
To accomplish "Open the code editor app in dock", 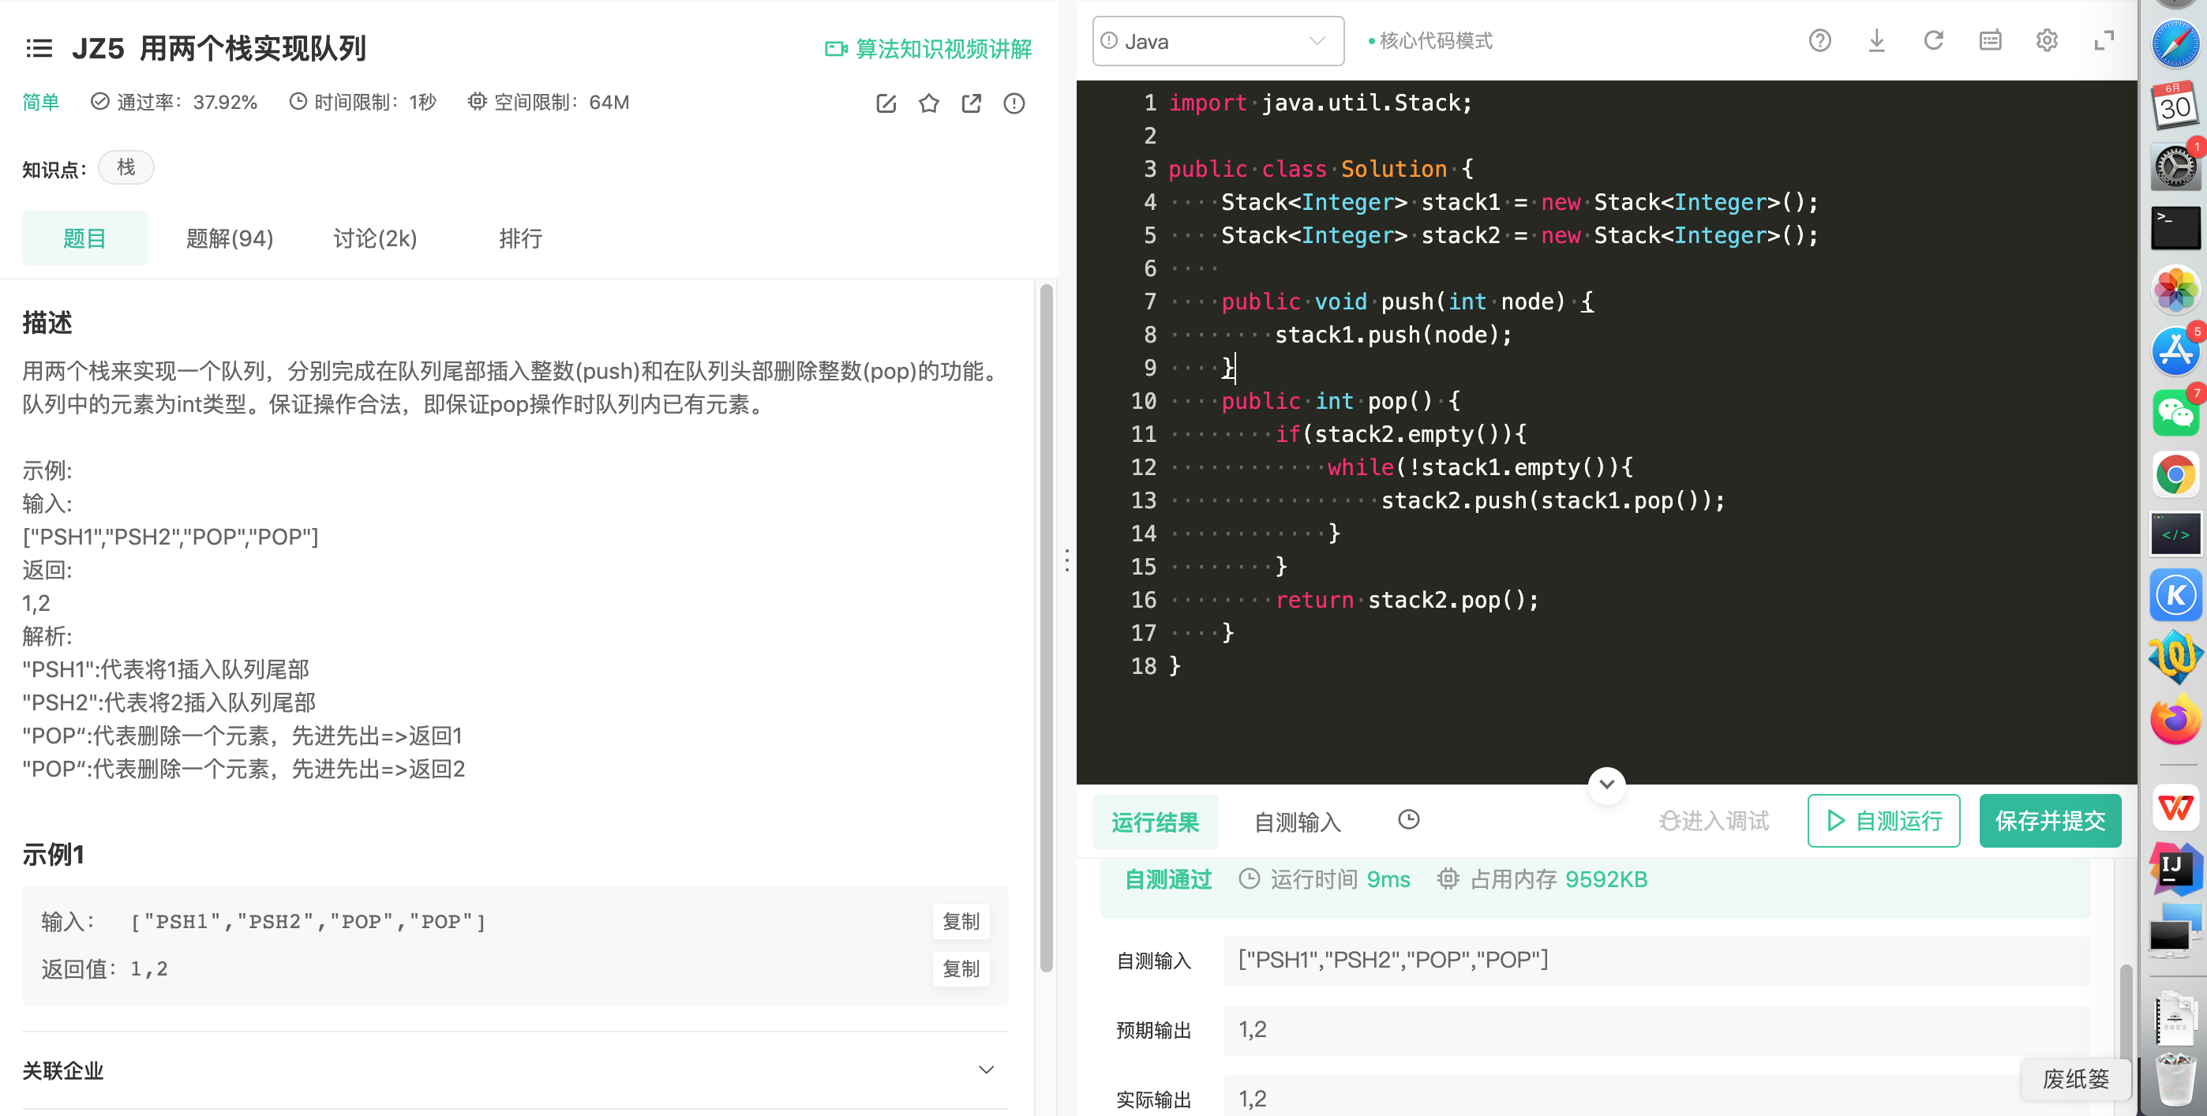I will (x=2175, y=534).
